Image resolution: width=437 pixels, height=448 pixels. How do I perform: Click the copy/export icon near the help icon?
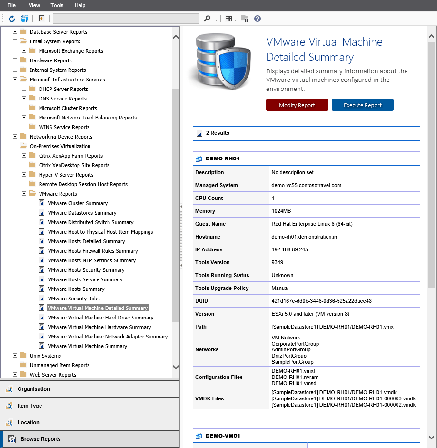pos(244,19)
